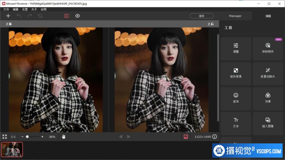Viewport: 285px width, 160px height.
Task: Open the 文件 menu
Action: [6, 9]
